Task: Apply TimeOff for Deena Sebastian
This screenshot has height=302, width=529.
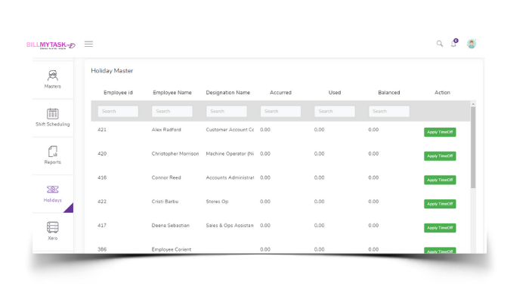Action: point(440,228)
